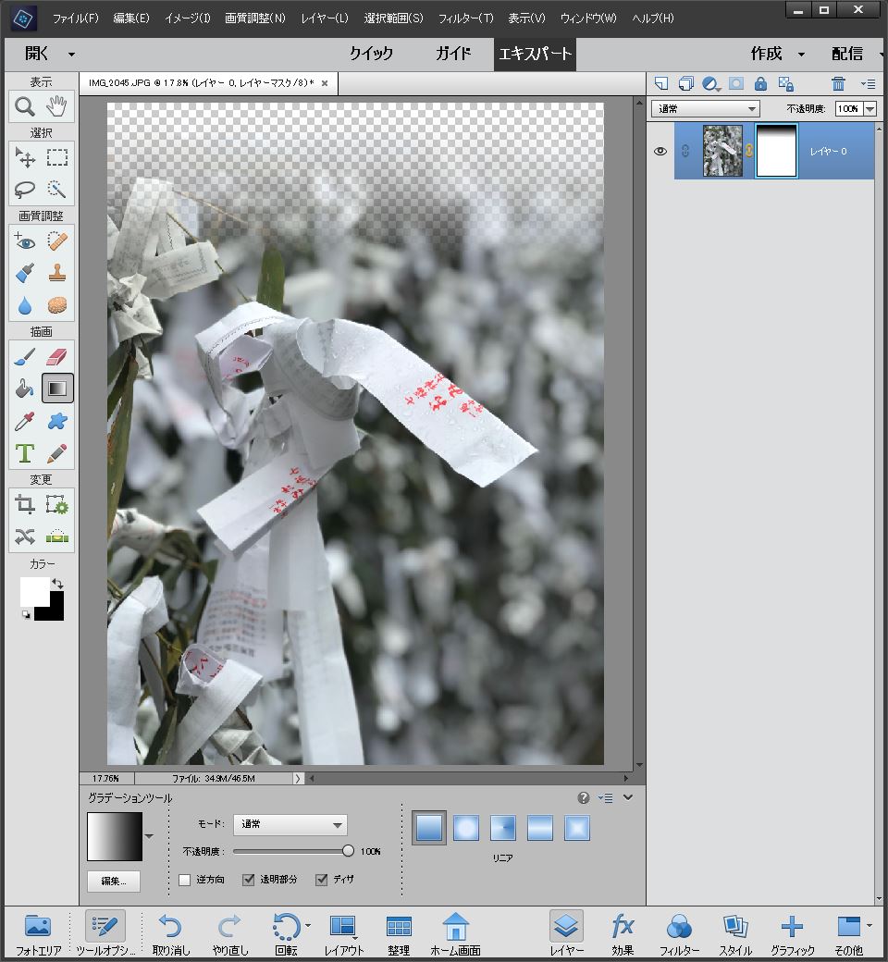This screenshot has width=888, height=962.
Task: Open the モード dropdown in tool options
Action: pos(290,824)
